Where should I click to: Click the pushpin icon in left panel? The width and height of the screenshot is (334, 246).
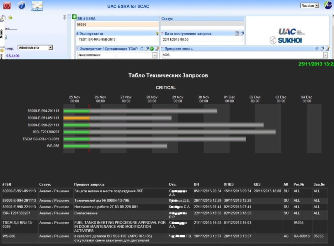click(x=64, y=17)
